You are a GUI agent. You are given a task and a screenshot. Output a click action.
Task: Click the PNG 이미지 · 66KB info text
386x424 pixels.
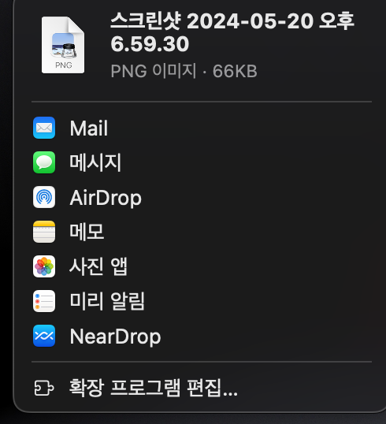[184, 71]
